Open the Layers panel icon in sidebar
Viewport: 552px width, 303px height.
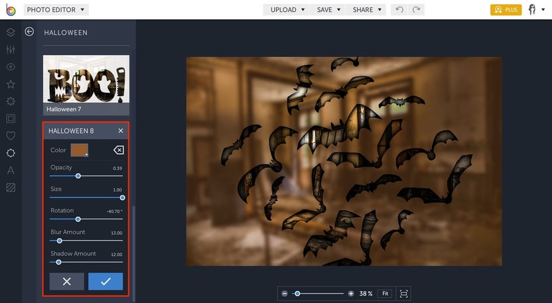point(11,32)
